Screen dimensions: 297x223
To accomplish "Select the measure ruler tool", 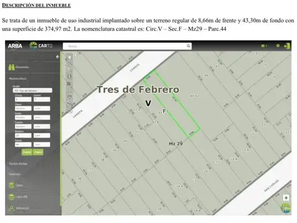I will 69,103.
